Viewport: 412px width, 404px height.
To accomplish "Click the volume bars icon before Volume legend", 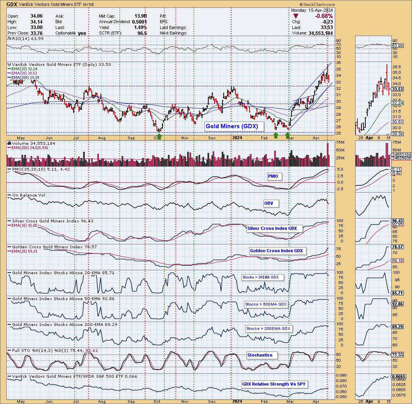I will pos(9,144).
